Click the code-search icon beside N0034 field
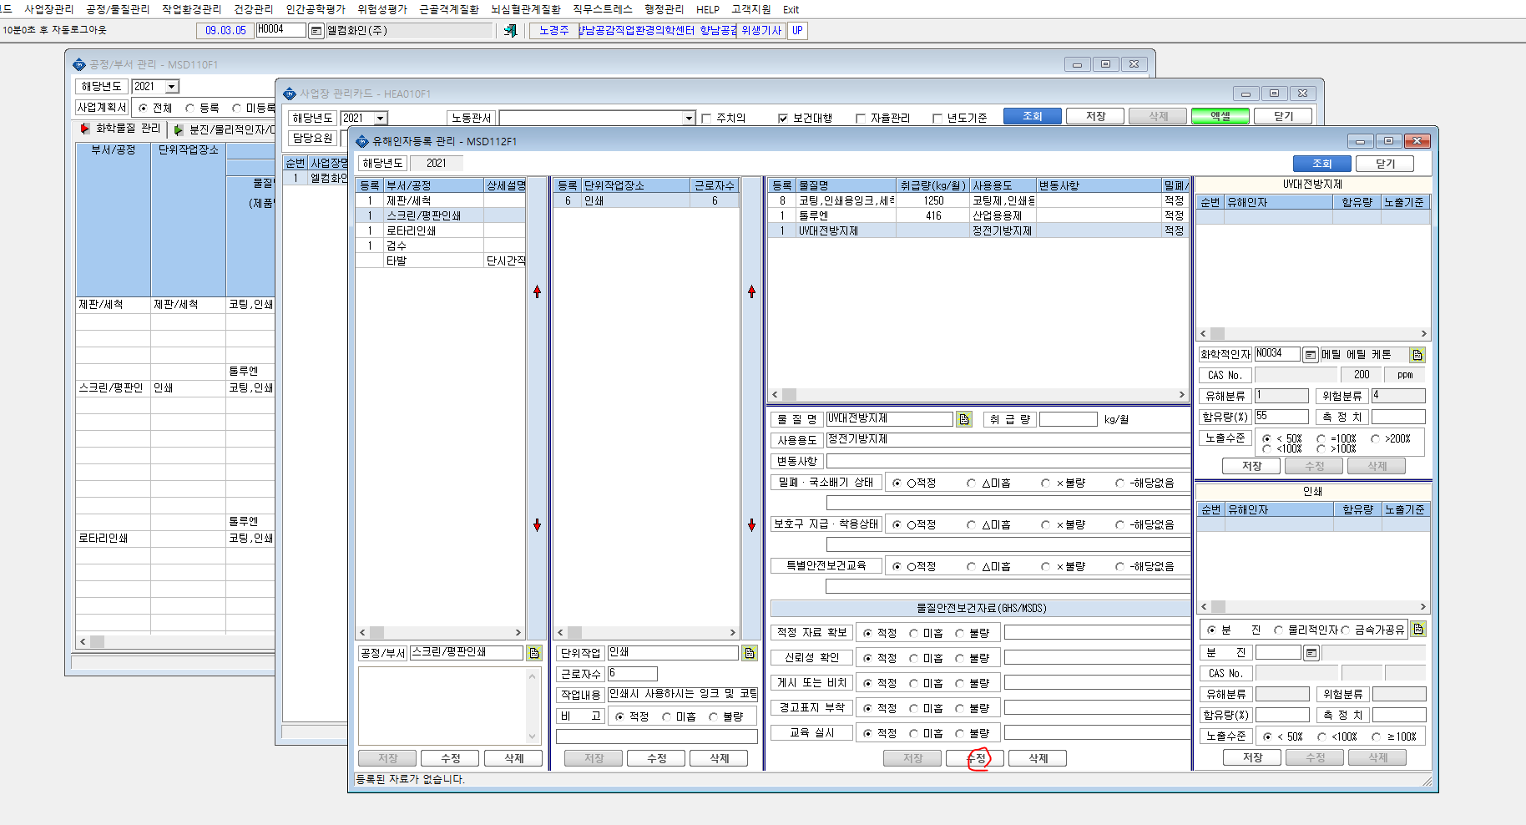1526x825 pixels. [x=1311, y=355]
